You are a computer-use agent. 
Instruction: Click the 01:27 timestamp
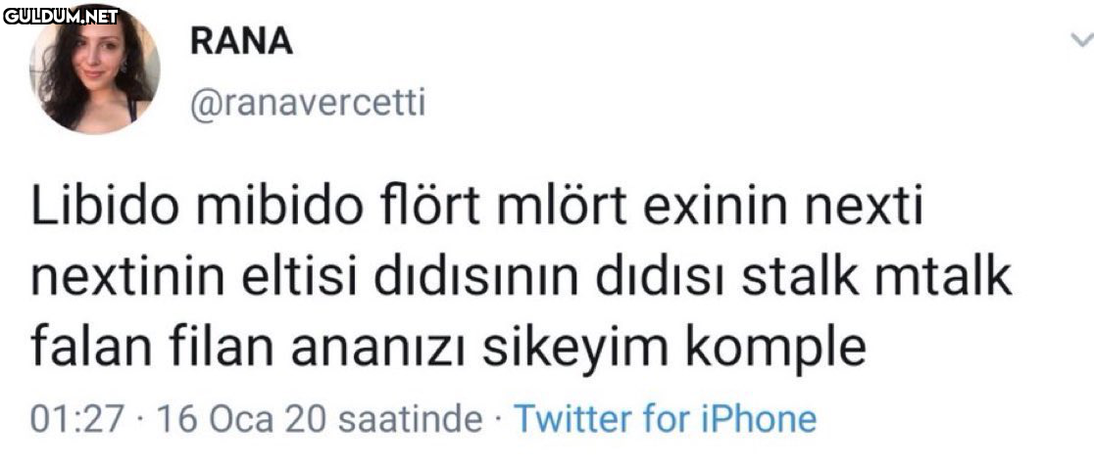pos(77,419)
